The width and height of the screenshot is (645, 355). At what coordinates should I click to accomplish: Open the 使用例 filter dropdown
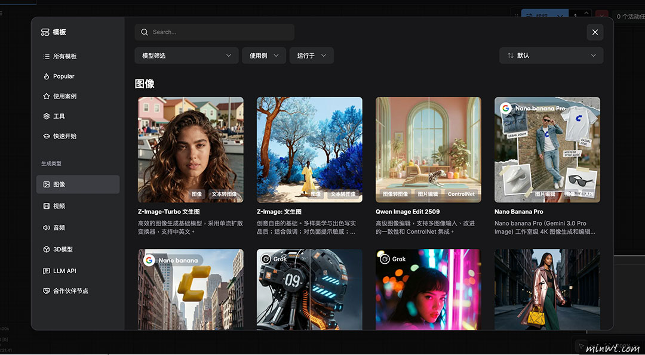(264, 55)
